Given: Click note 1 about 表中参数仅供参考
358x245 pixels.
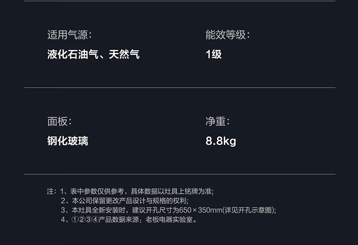Looking at the screenshot, I should coord(137,192).
